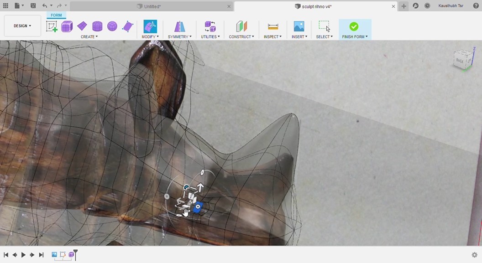
Task: Jump to the timeline beginning
Action: (6, 255)
